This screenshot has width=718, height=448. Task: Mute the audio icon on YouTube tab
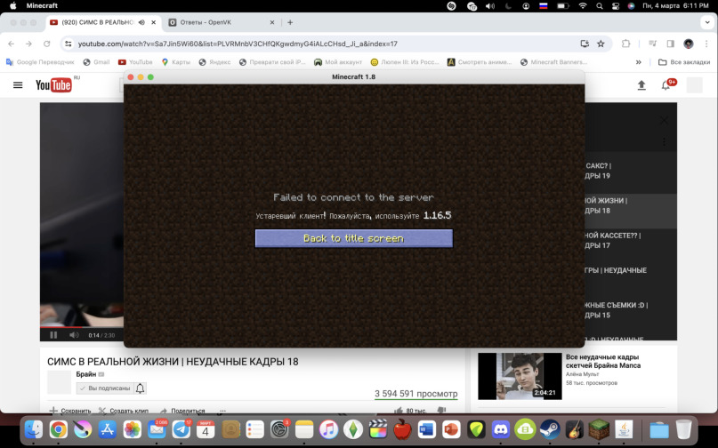[x=141, y=22]
